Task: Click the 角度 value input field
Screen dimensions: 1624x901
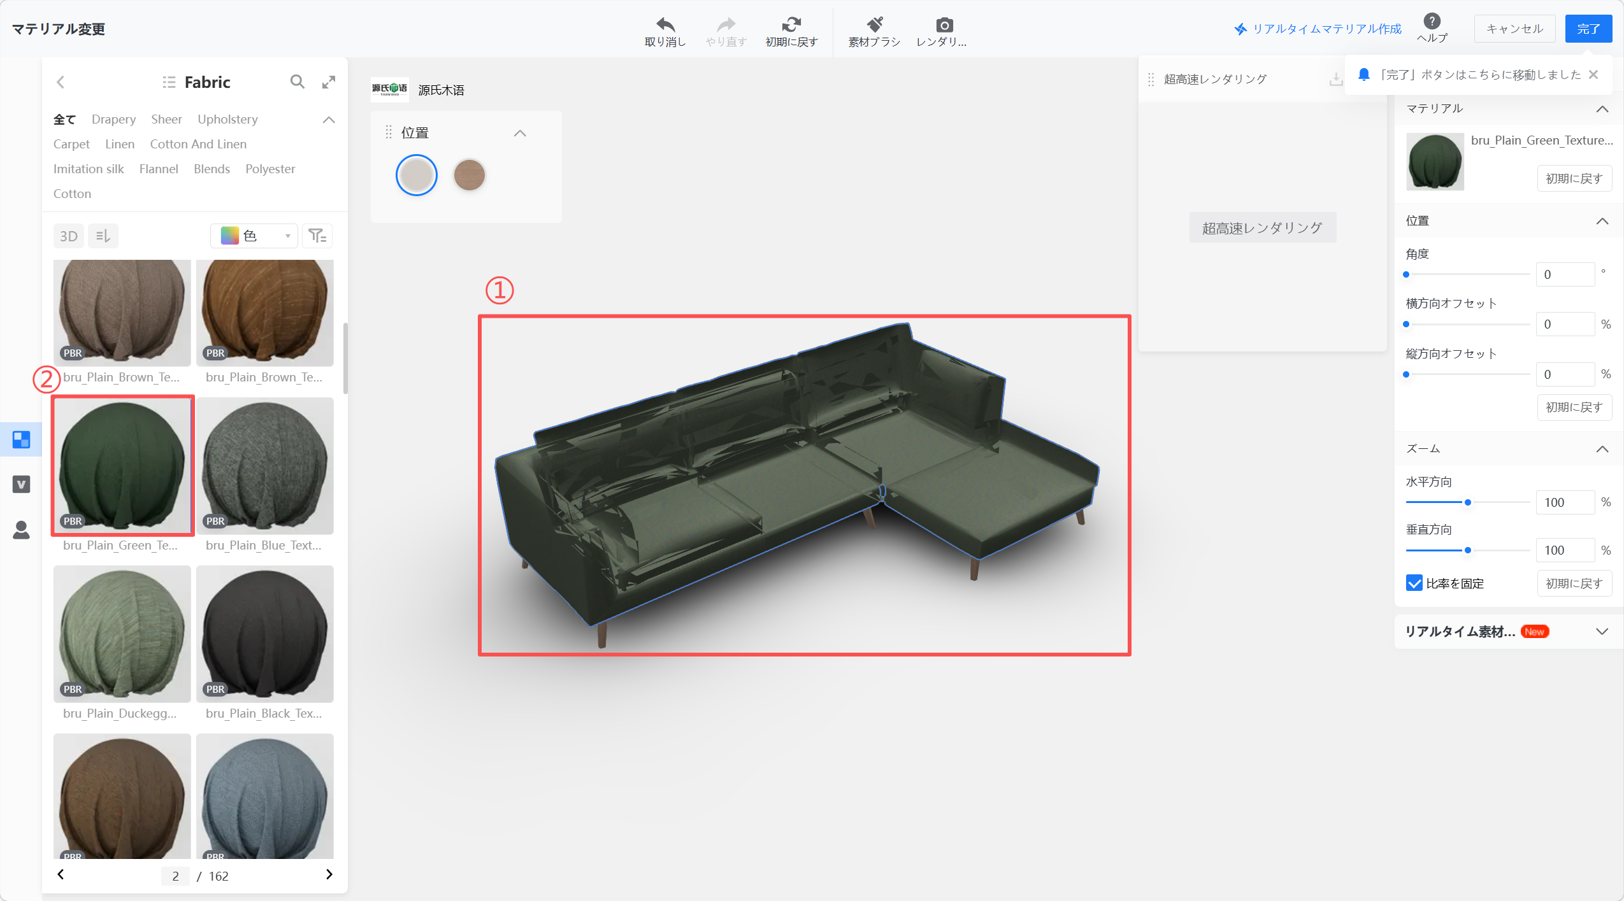Action: (1565, 274)
